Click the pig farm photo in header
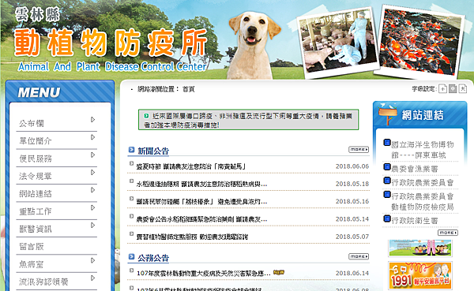 [338, 43]
